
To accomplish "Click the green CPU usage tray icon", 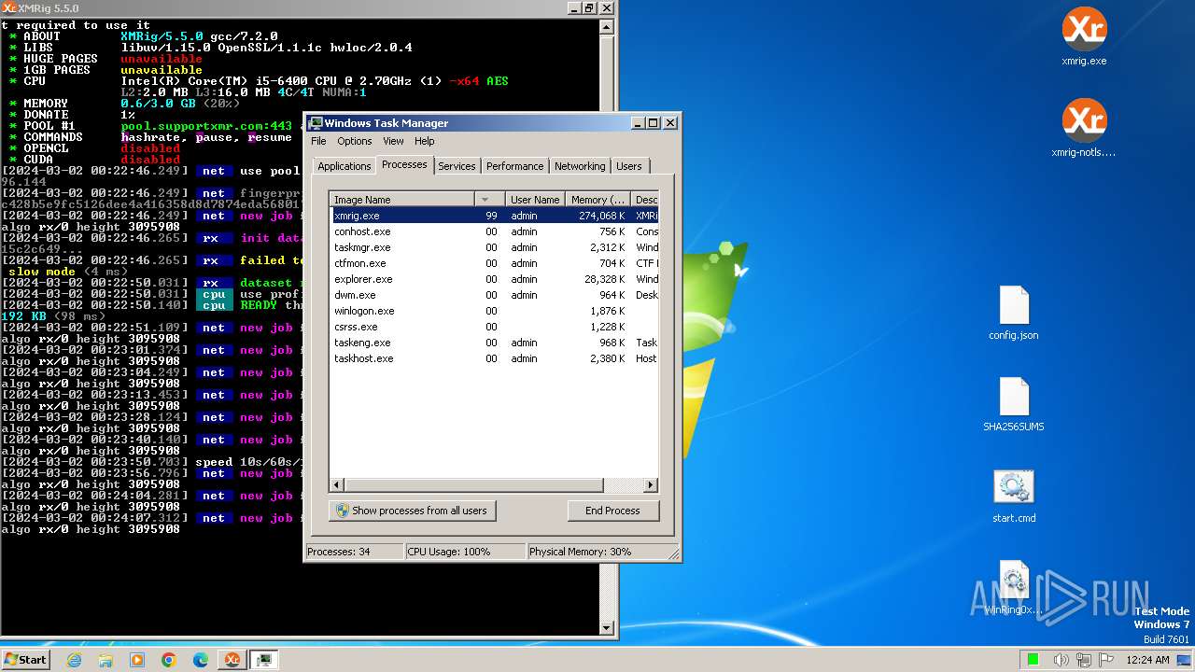I will [x=1033, y=660].
